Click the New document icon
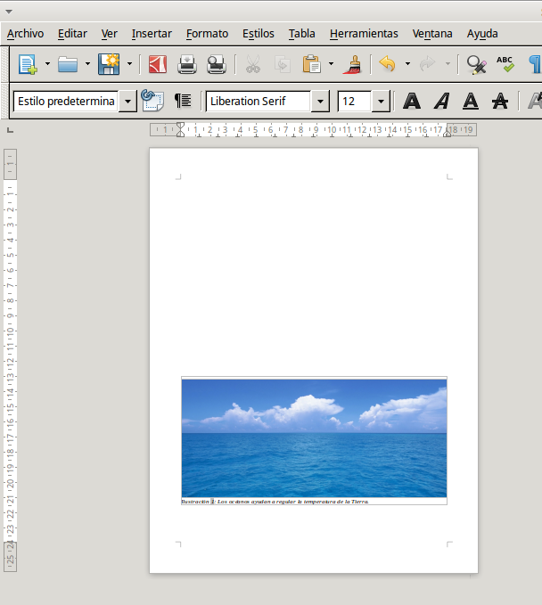The image size is (542, 605). point(28,64)
